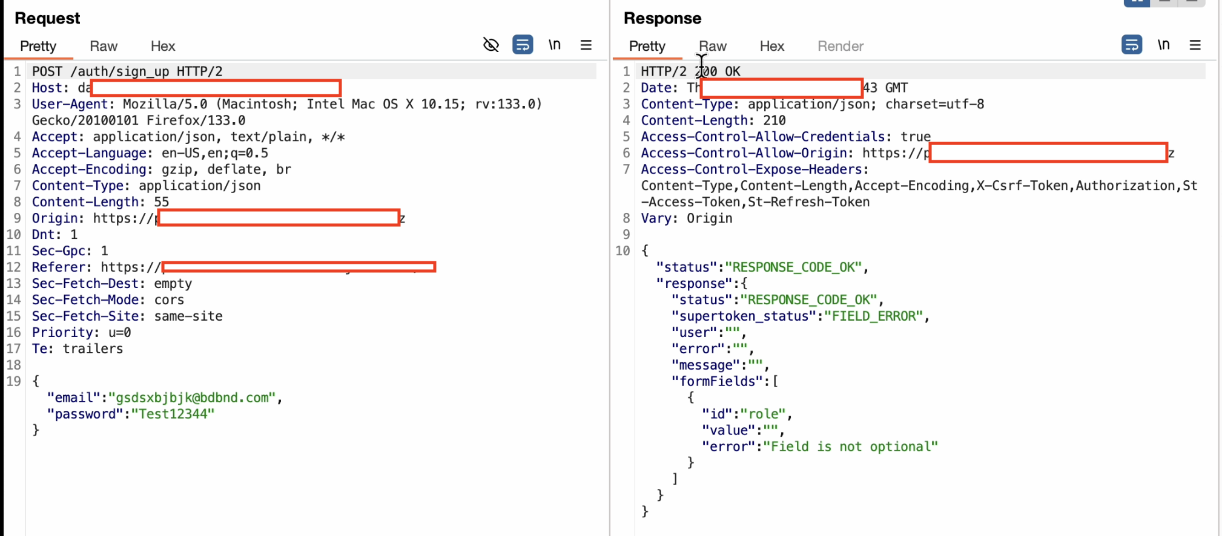The image size is (1222, 536).
Task: Click 'Gecko/20100101 Firefox/133.0' text
Action: (139, 120)
